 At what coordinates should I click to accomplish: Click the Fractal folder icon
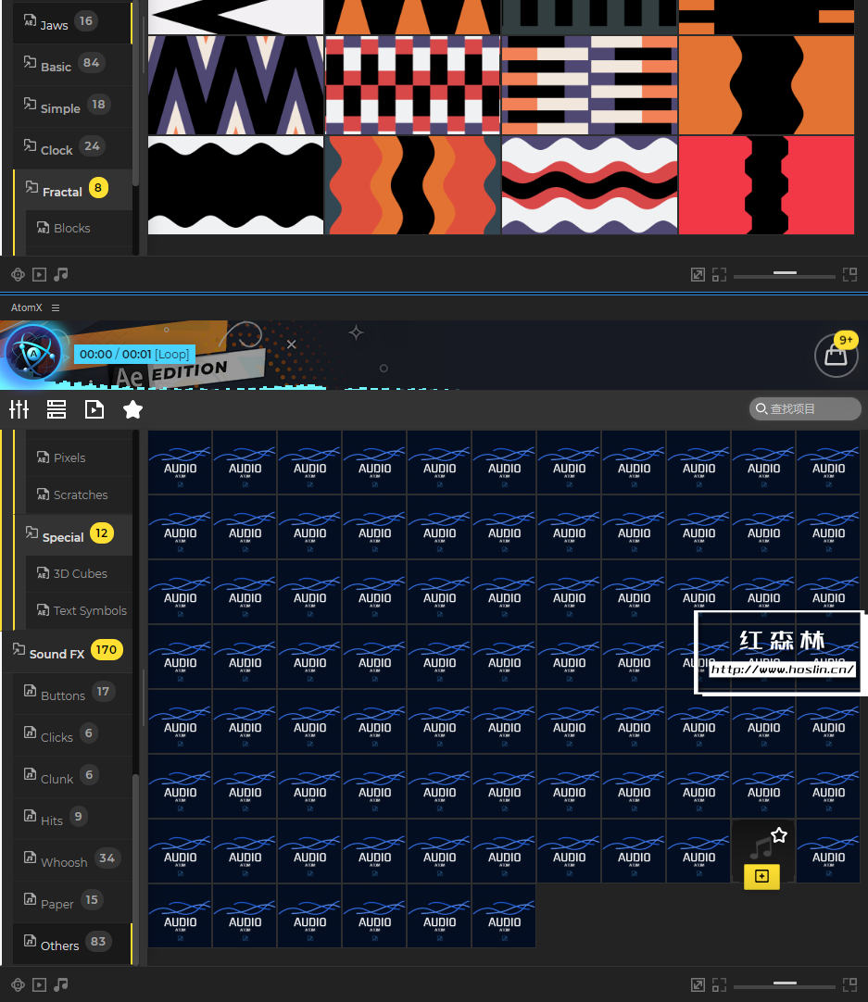click(31, 186)
